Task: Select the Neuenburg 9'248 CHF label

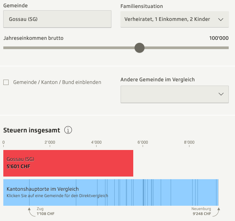Action: (x=201, y=211)
